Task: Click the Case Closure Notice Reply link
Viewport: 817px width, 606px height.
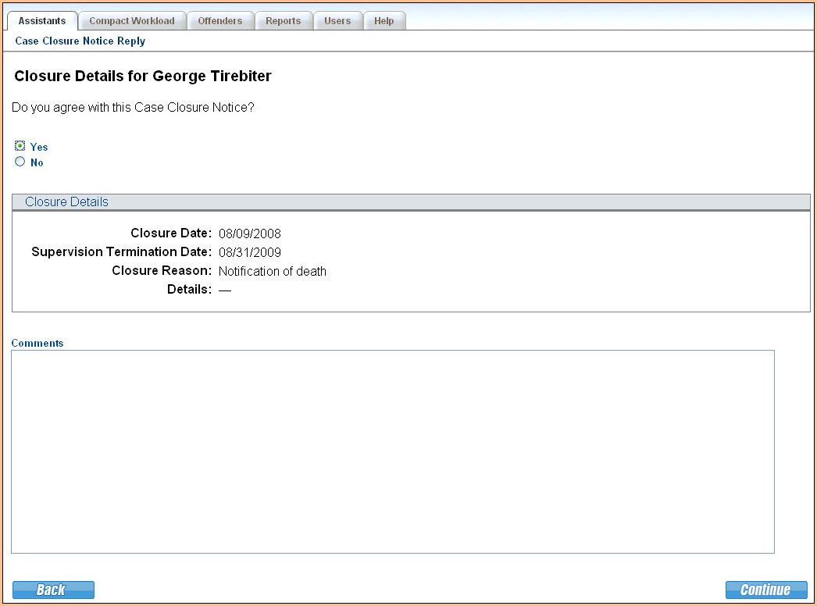Action: 80,41
